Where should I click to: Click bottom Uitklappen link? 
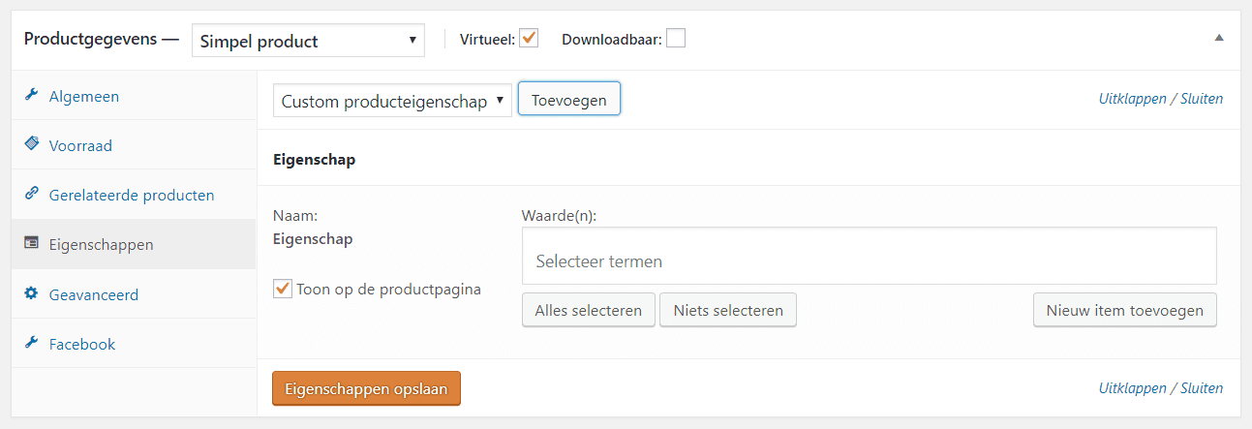coord(1133,388)
